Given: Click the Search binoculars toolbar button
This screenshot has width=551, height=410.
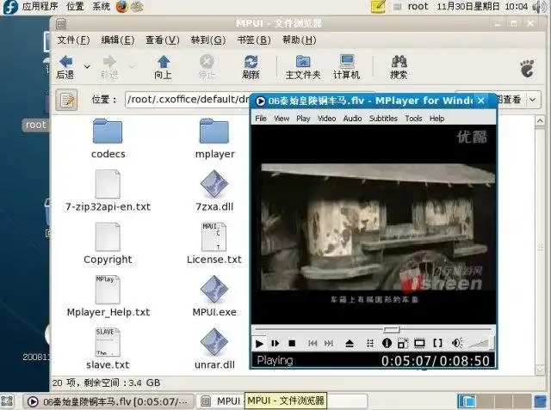Looking at the screenshot, I should (399, 67).
